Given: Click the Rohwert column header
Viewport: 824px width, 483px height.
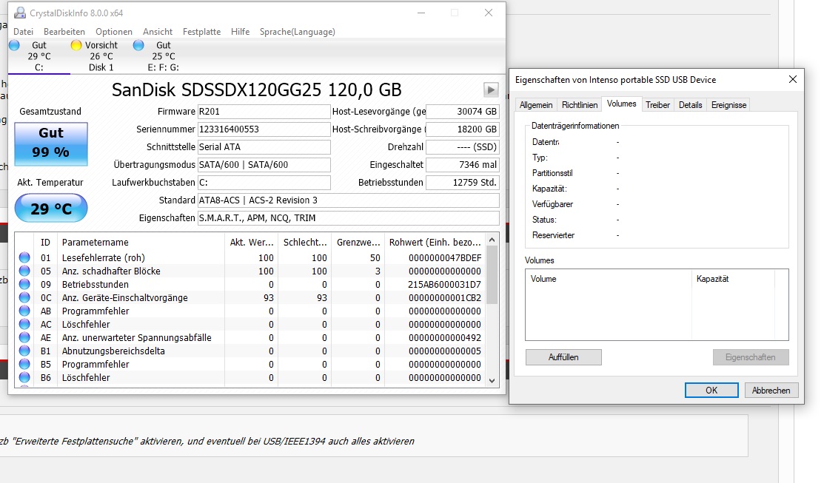Looking at the screenshot, I should tap(435, 242).
